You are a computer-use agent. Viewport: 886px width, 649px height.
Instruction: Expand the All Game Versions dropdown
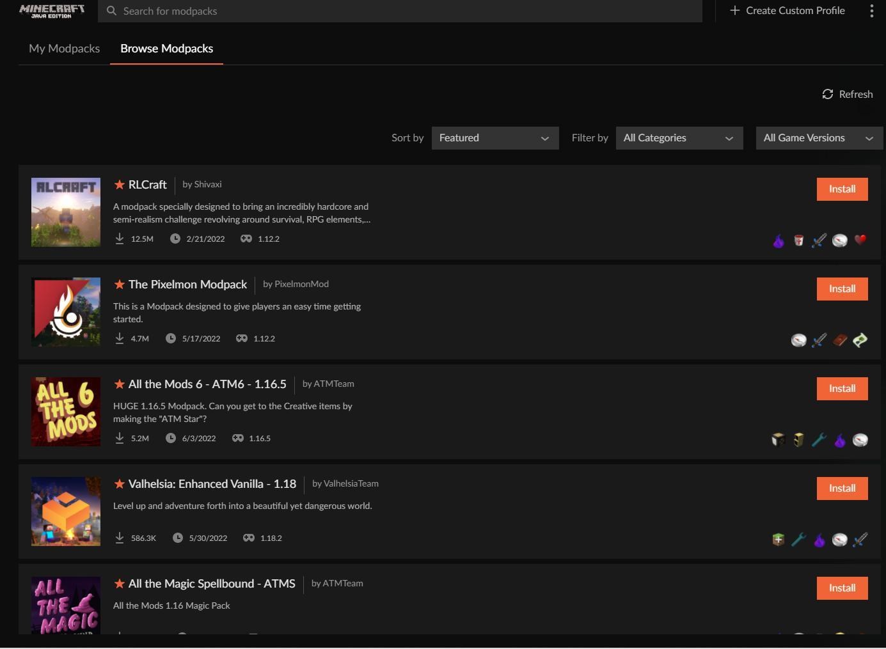tap(819, 138)
